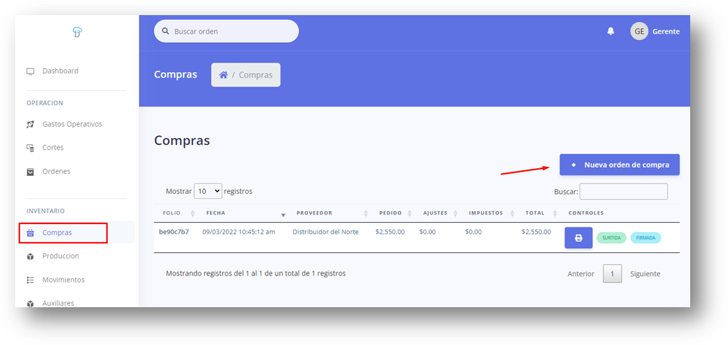The height and width of the screenshot is (345, 728).
Task: Click the mushroom logo in the sidebar
Action: [x=77, y=32]
